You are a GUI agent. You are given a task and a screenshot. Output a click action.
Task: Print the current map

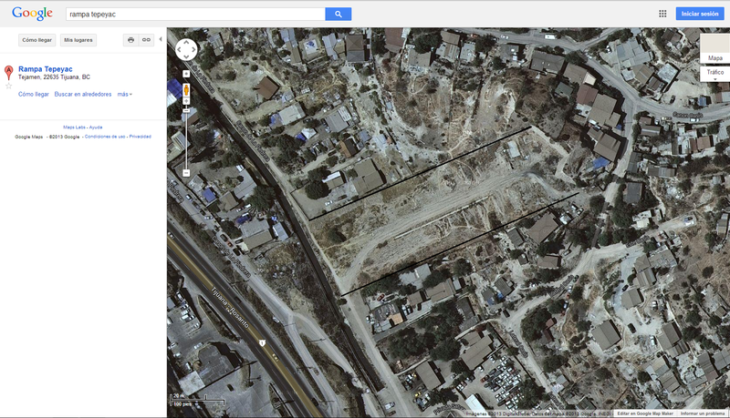point(130,40)
